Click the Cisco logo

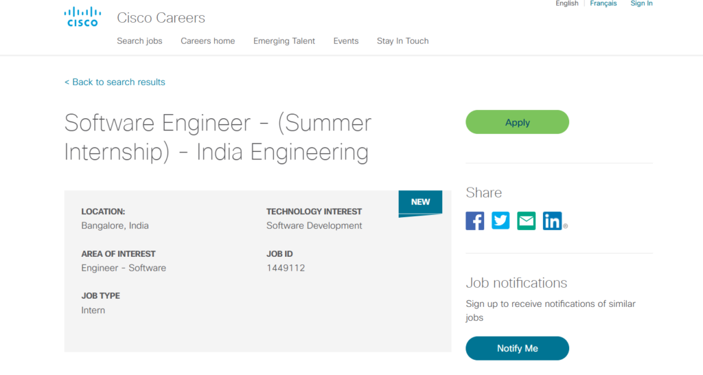82,17
